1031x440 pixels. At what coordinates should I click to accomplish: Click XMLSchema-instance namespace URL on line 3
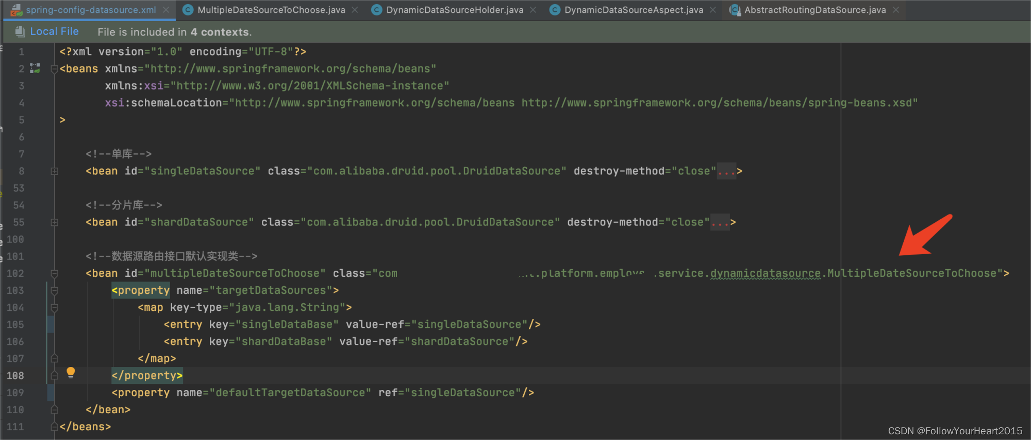pyautogui.click(x=310, y=85)
